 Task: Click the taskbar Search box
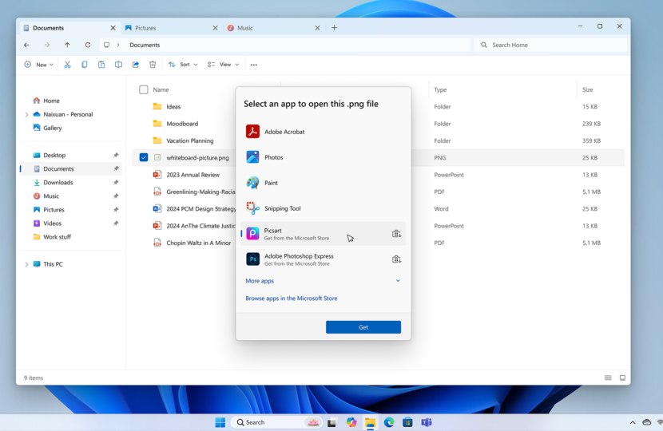click(276, 422)
